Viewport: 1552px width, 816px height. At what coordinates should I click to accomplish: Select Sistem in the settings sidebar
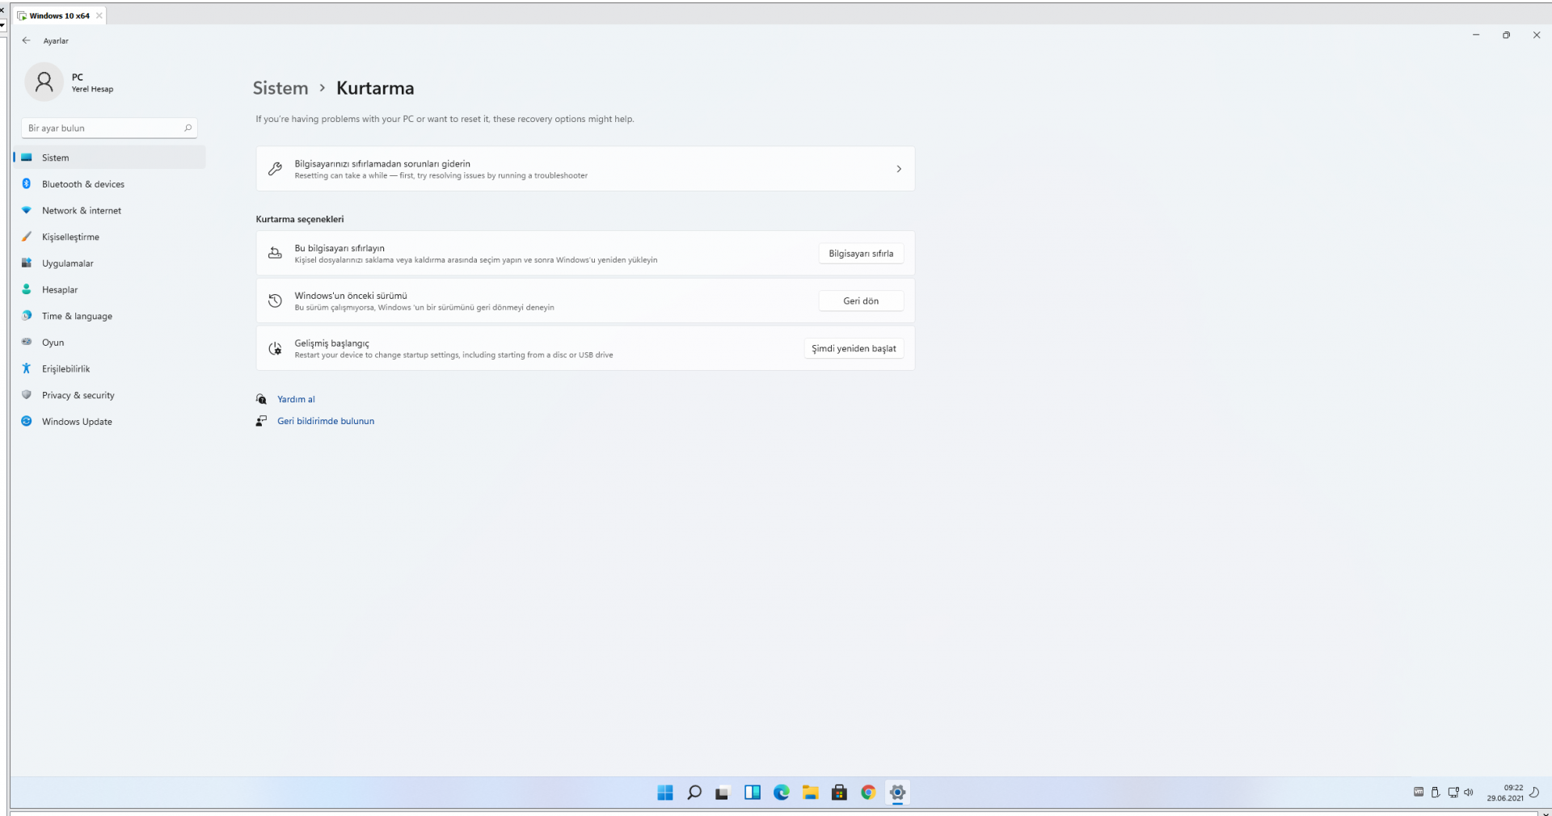click(109, 158)
